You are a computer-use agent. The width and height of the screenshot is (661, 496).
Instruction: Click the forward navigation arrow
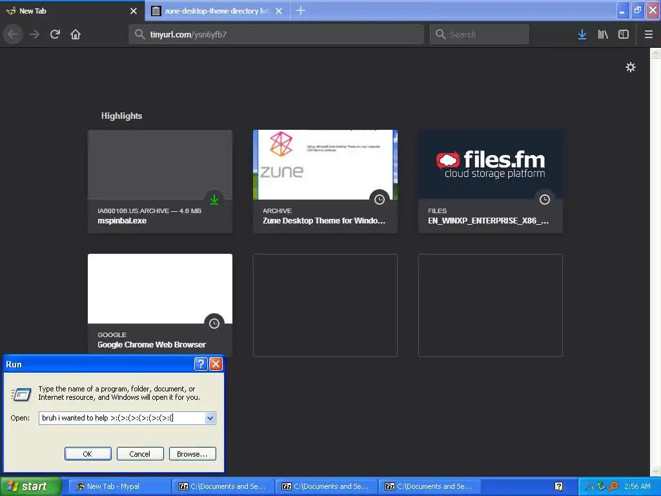coord(34,34)
